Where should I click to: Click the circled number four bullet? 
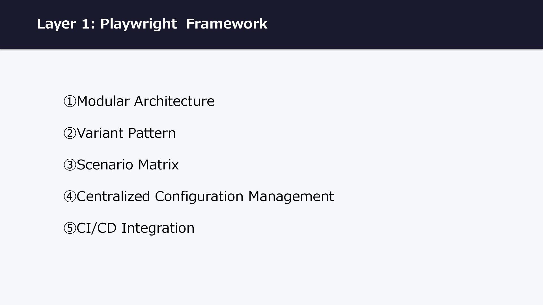click(70, 196)
